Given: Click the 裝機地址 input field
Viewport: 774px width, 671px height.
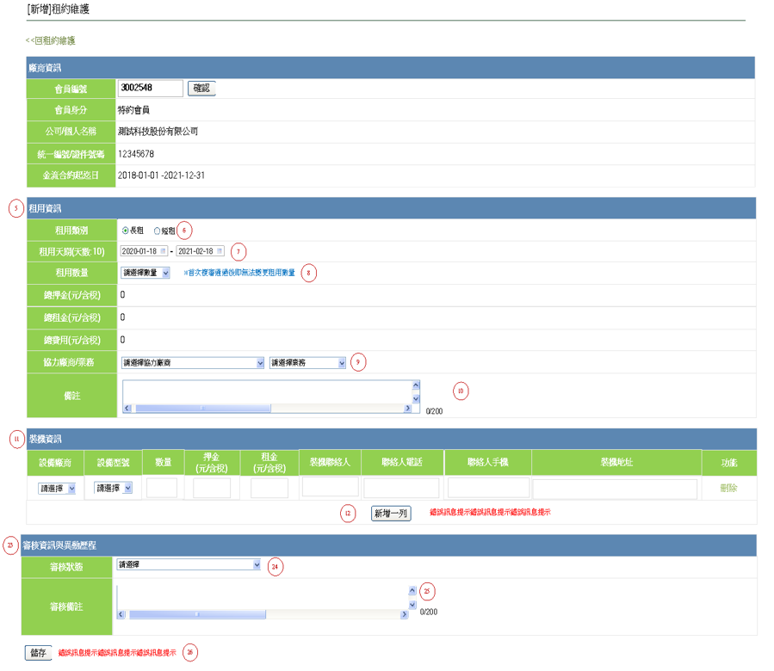Looking at the screenshot, I should point(615,489).
